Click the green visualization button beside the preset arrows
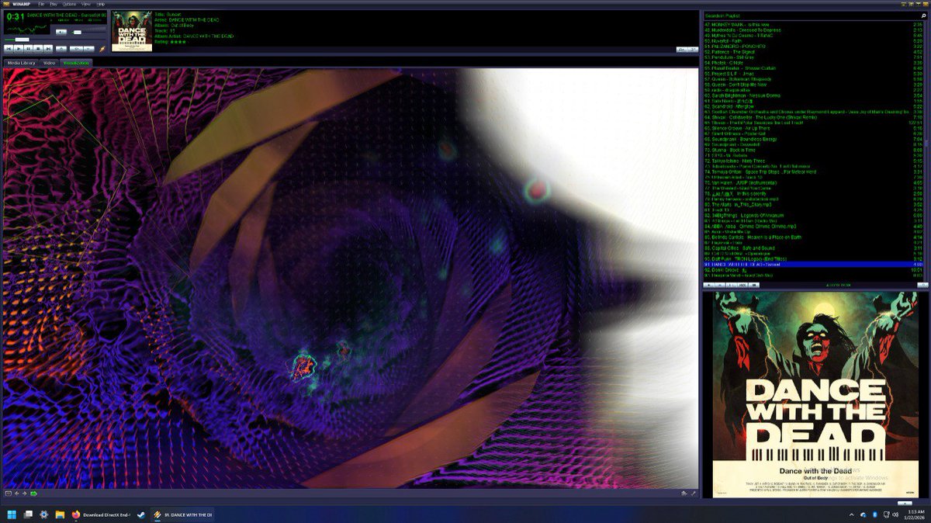Image resolution: width=931 pixels, height=523 pixels. click(x=33, y=494)
